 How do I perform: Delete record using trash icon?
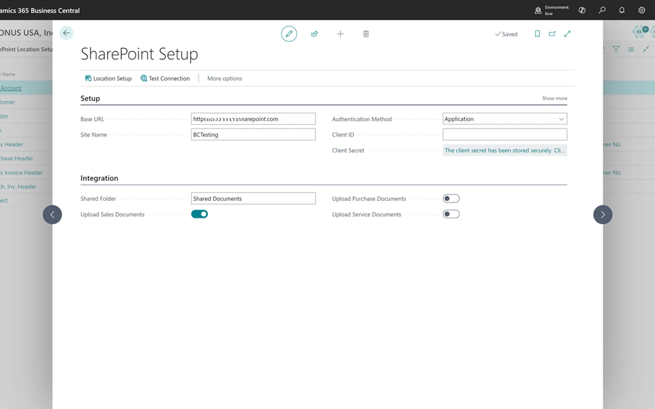click(x=366, y=34)
